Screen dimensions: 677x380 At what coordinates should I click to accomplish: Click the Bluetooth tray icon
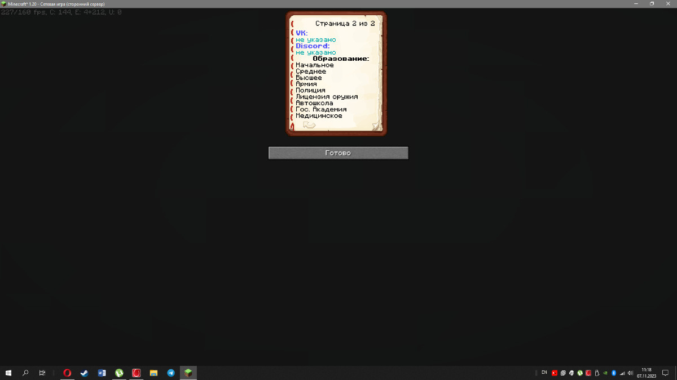[614, 373]
